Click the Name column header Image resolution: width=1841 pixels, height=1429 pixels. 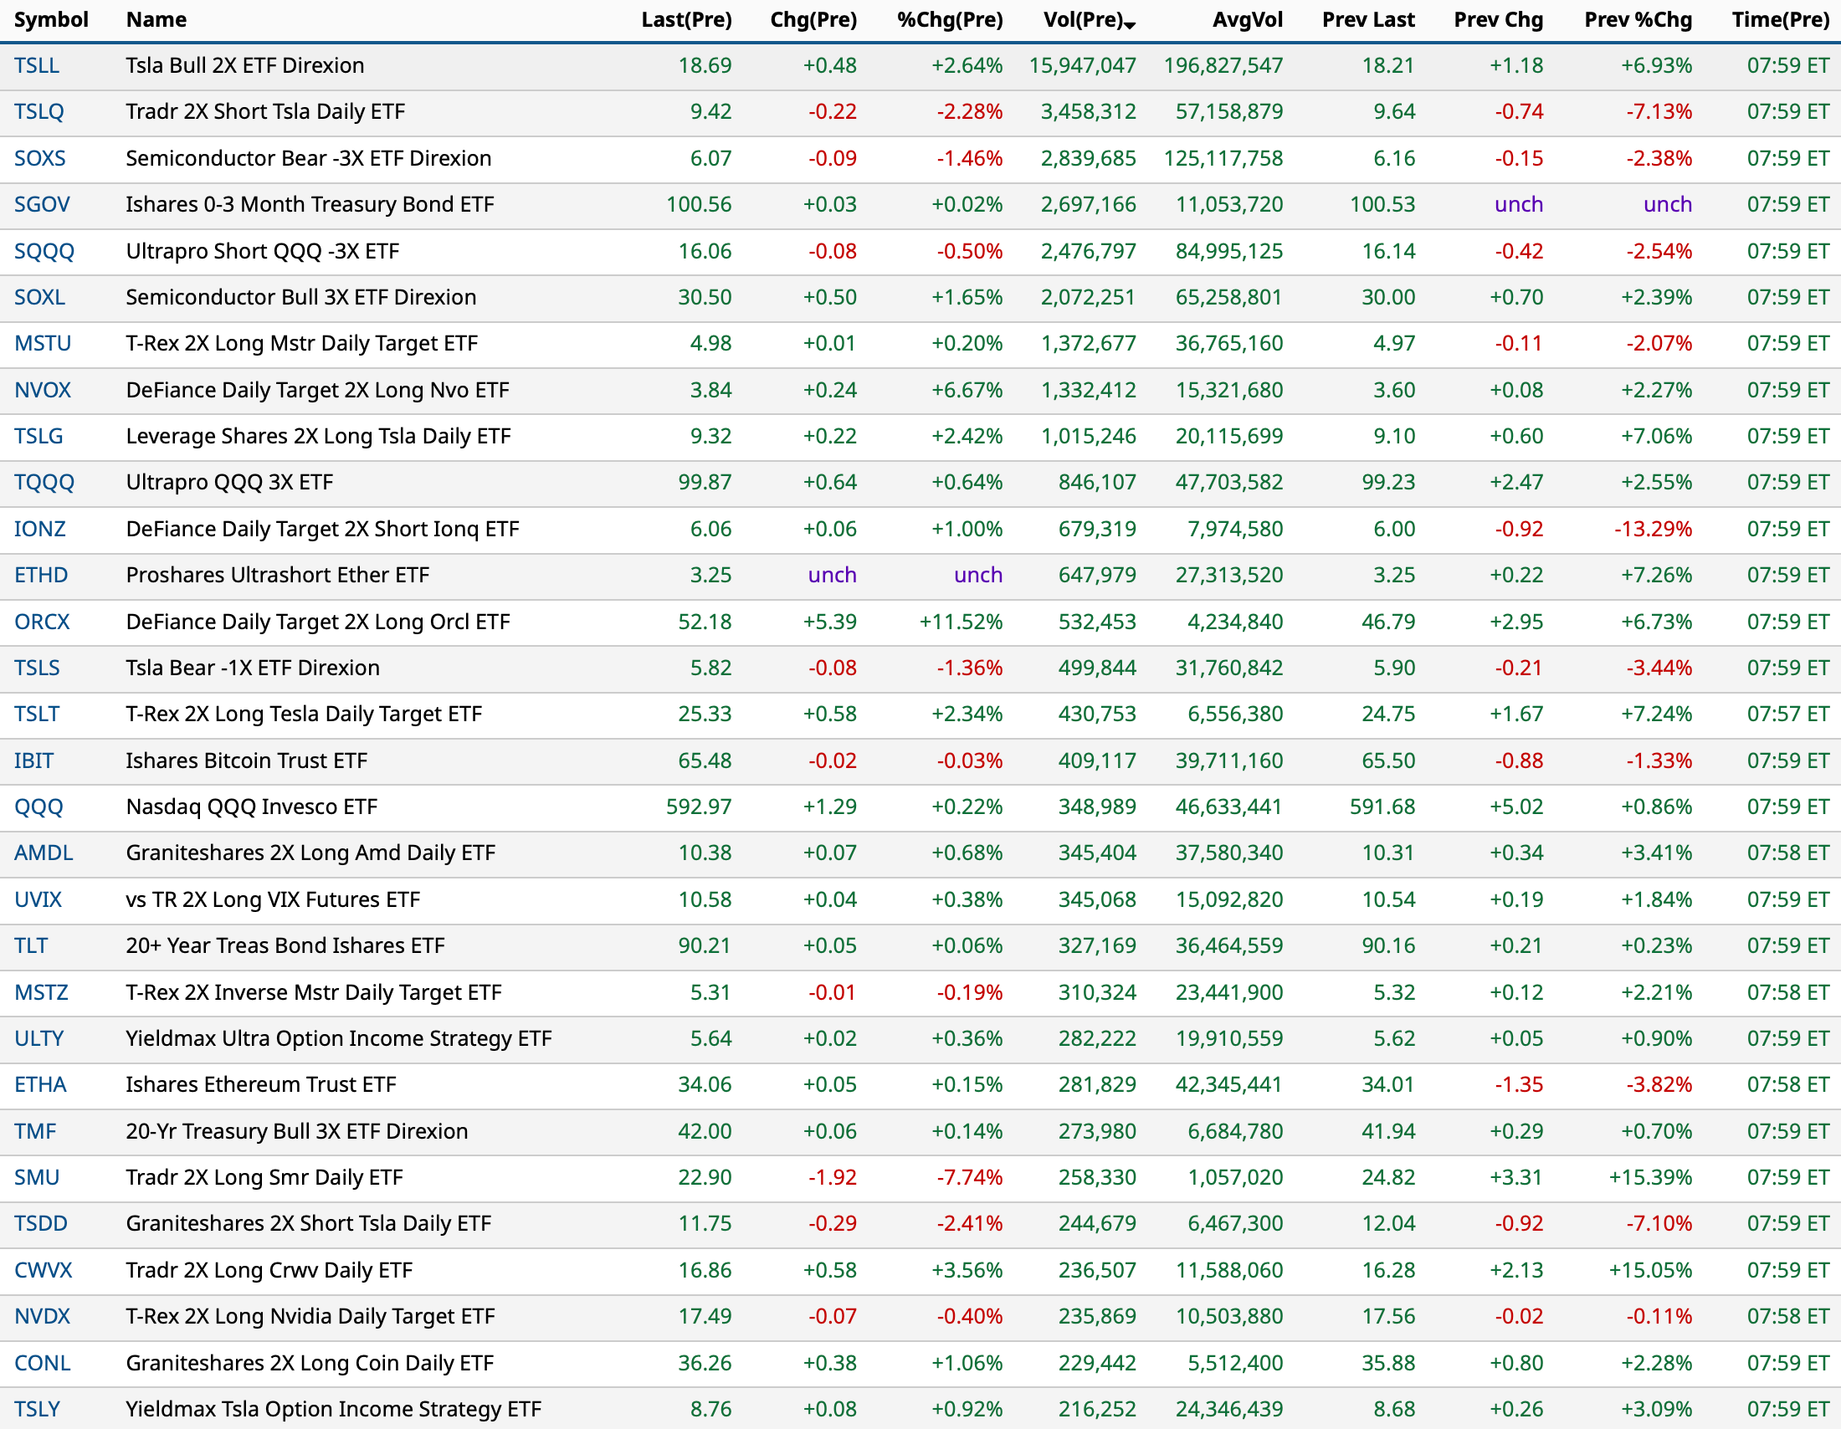(x=156, y=19)
